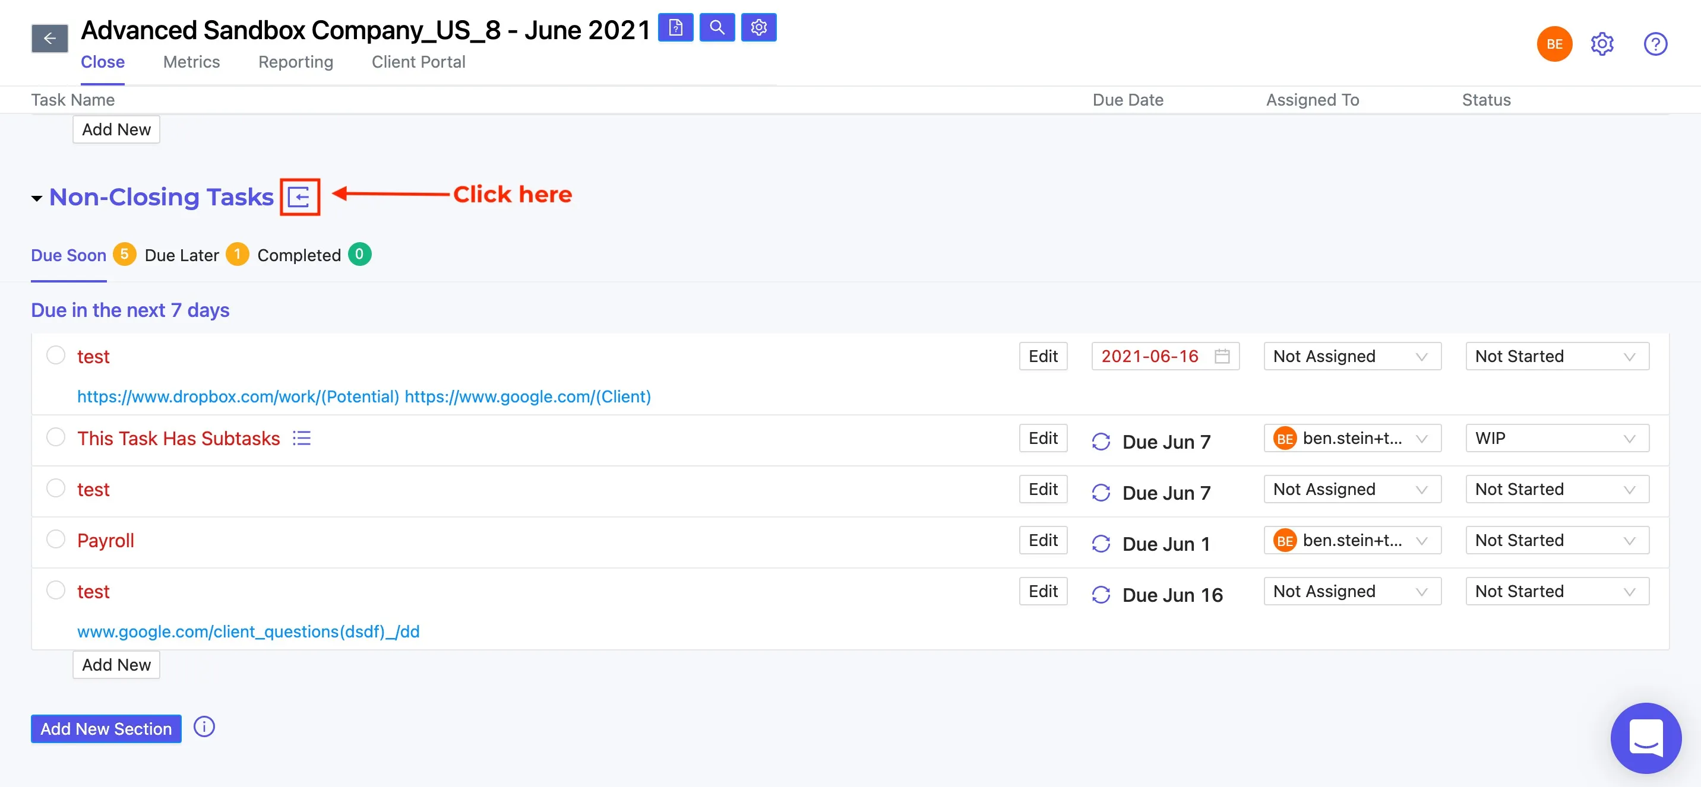
Task: Open the blue gear icon beside the title
Action: (x=758, y=28)
